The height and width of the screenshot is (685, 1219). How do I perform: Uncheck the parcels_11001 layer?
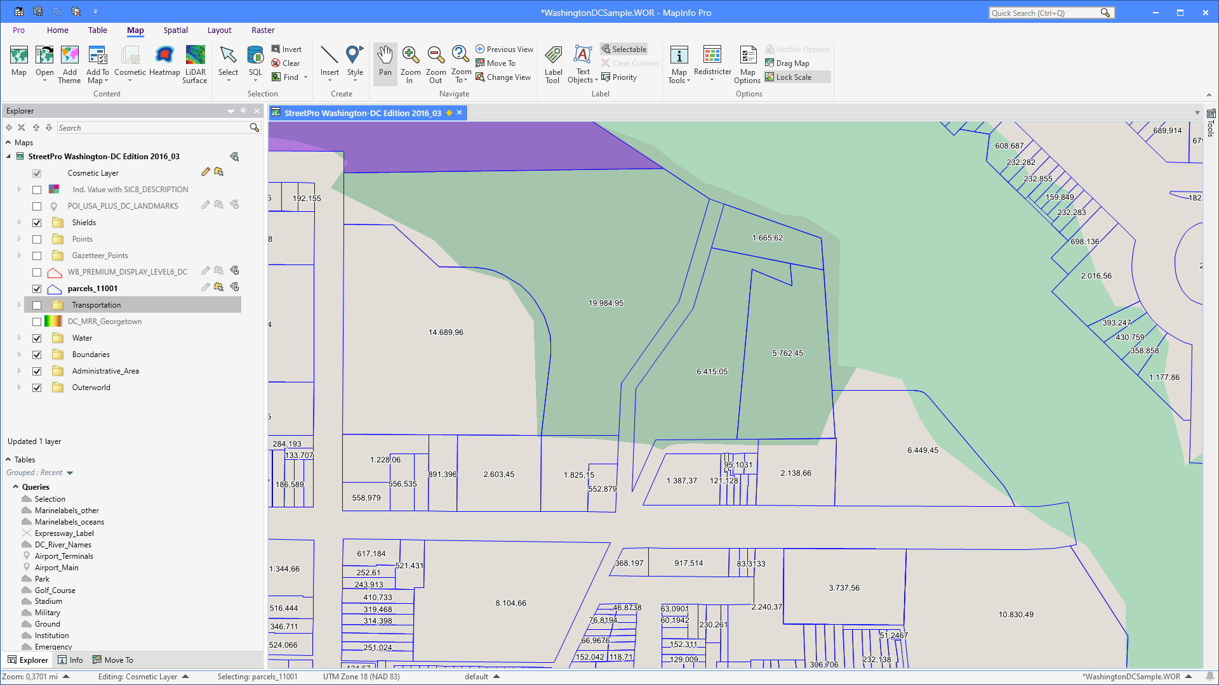[x=37, y=289]
